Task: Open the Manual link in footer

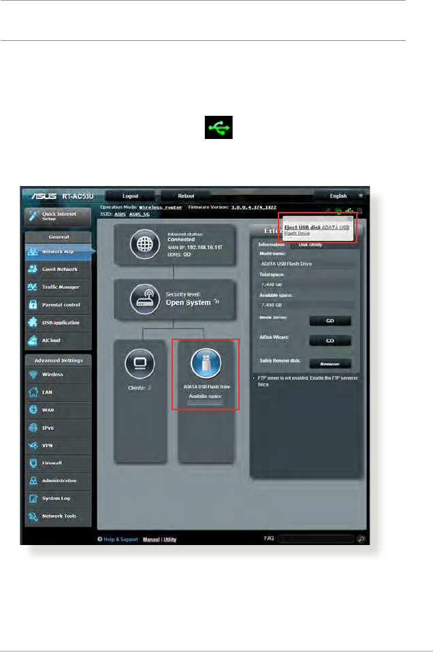Action: [151, 540]
